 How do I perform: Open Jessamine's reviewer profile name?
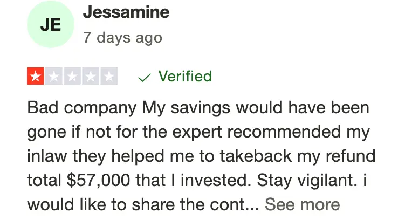(126, 12)
